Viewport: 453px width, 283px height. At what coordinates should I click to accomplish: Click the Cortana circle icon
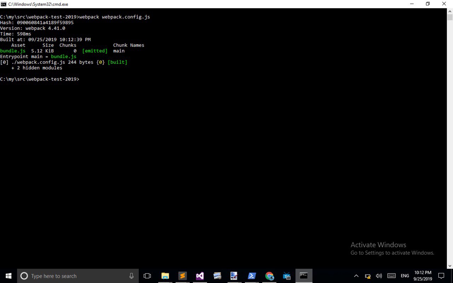coord(24,276)
